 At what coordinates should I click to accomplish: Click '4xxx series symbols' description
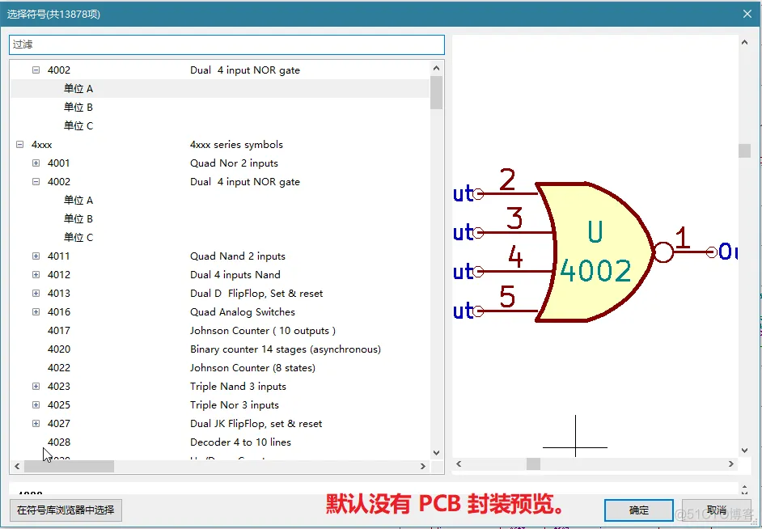[236, 144]
